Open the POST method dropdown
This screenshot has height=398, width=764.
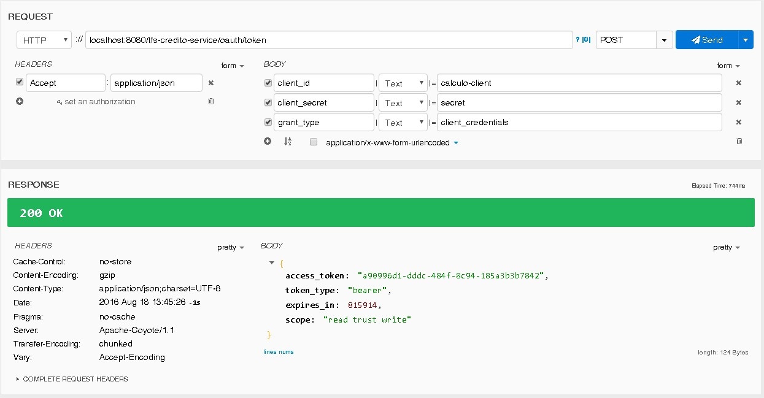click(664, 40)
